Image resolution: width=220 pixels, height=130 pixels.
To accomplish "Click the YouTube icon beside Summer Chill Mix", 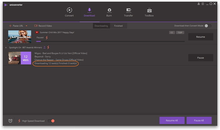I will [x=37, y=32].
